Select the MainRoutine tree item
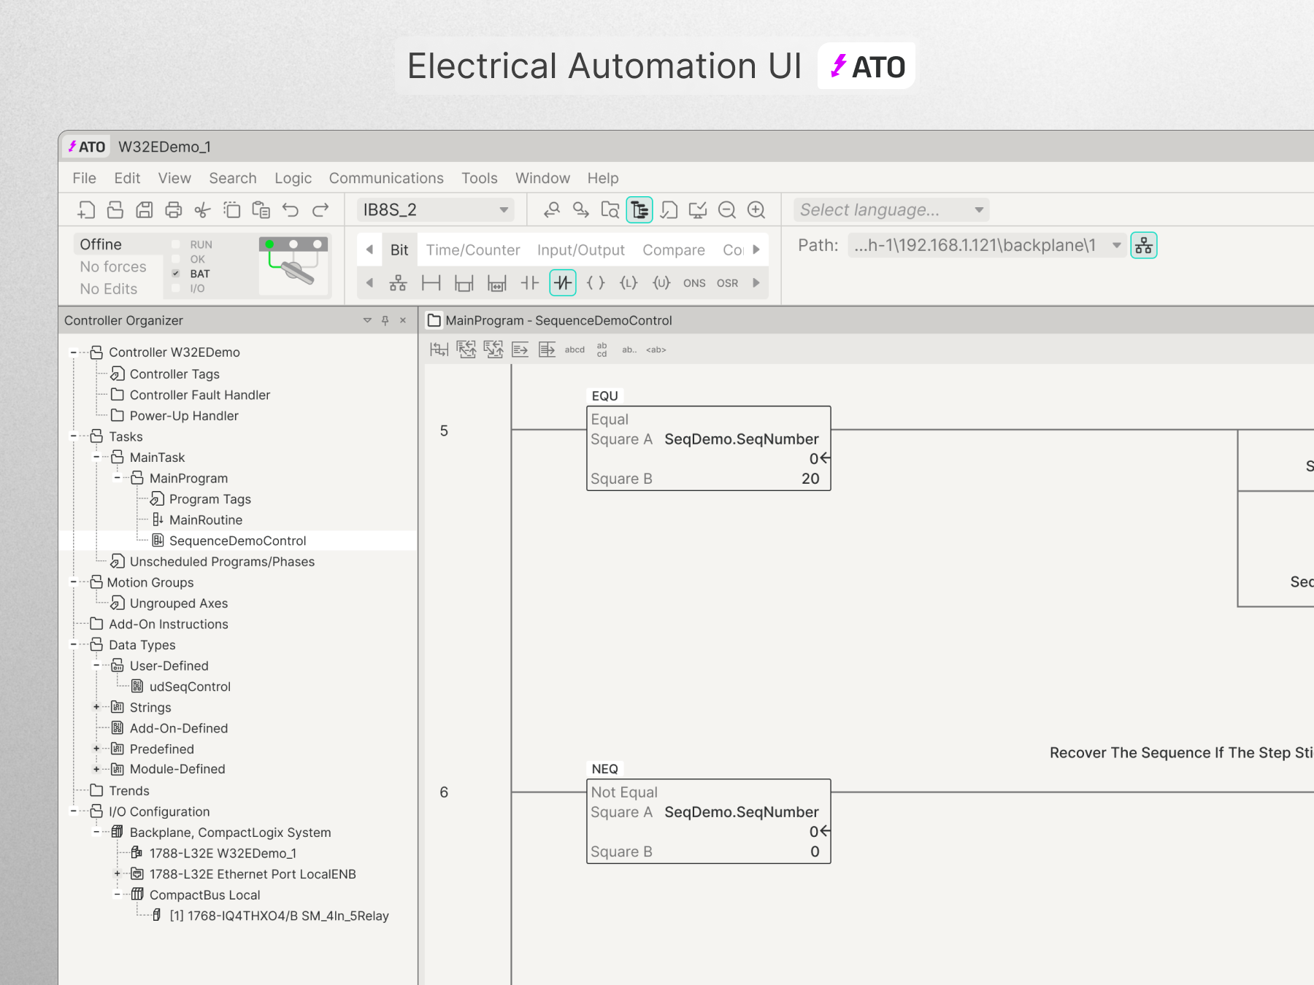Viewport: 1314px width, 985px height. click(206, 520)
